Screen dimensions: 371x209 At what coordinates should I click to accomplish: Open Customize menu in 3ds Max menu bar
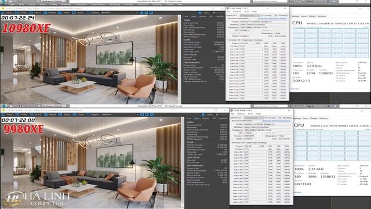point(143,5)
